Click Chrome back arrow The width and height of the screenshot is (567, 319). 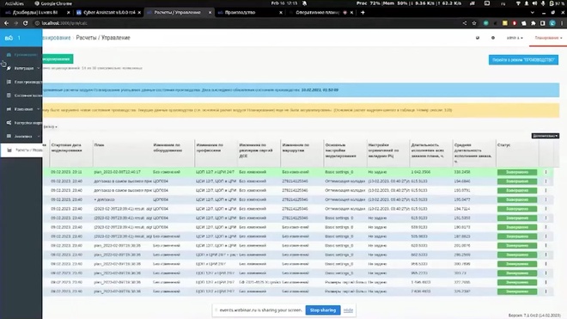point(6,23)
